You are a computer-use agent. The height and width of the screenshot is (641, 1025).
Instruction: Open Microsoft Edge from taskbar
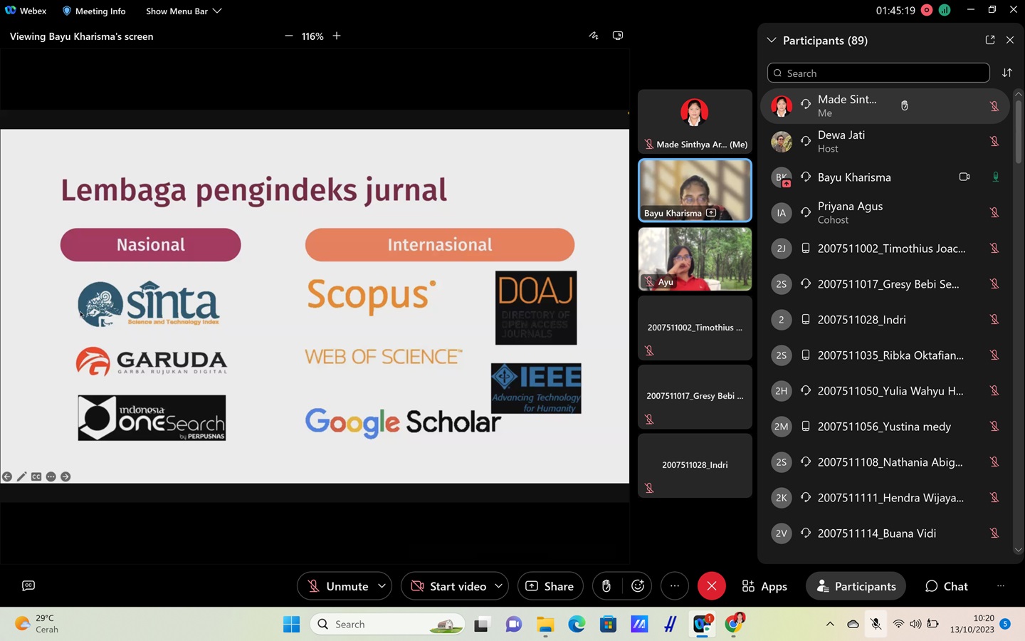tap(577, 625)
